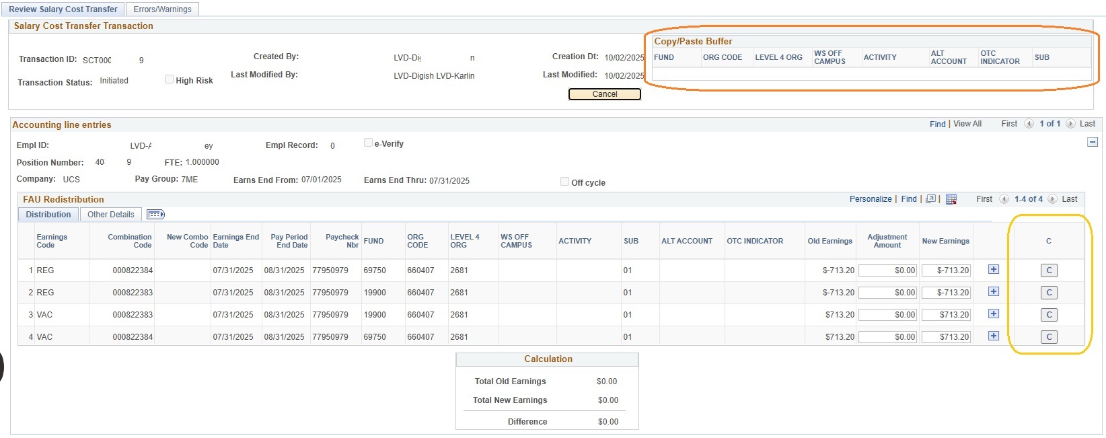Click the New Earnings field in row 4

[x=946, y=337]
